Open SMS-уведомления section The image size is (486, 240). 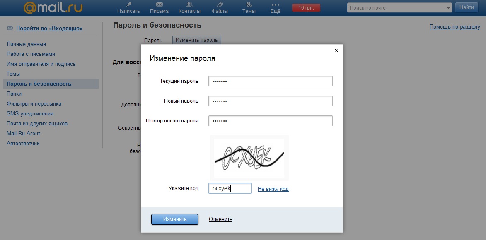click(x=30, y=113)
